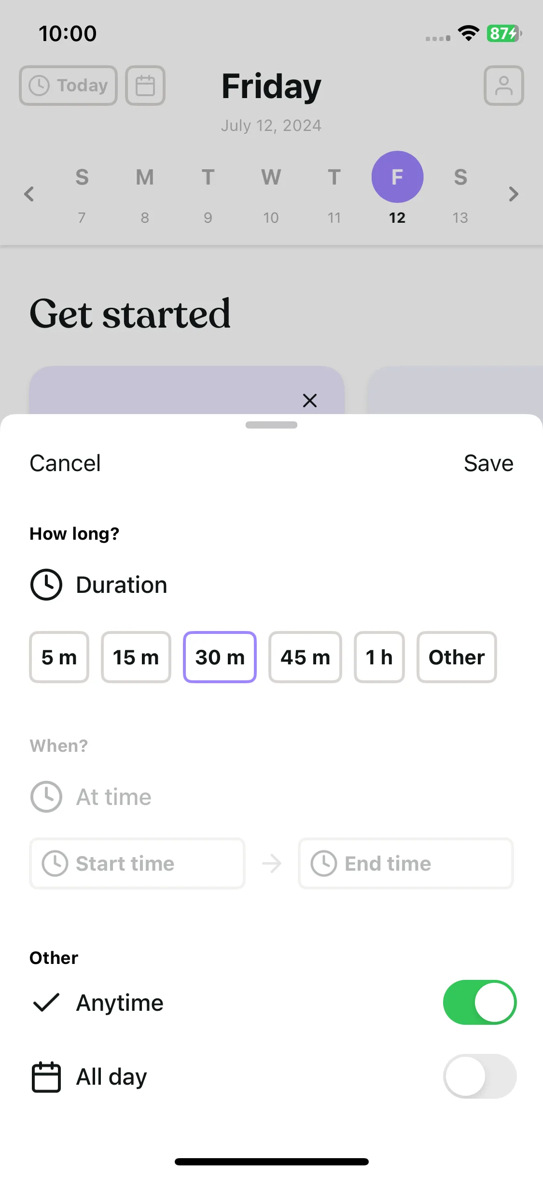Dismiss the purple card with X

click(309, 400)
